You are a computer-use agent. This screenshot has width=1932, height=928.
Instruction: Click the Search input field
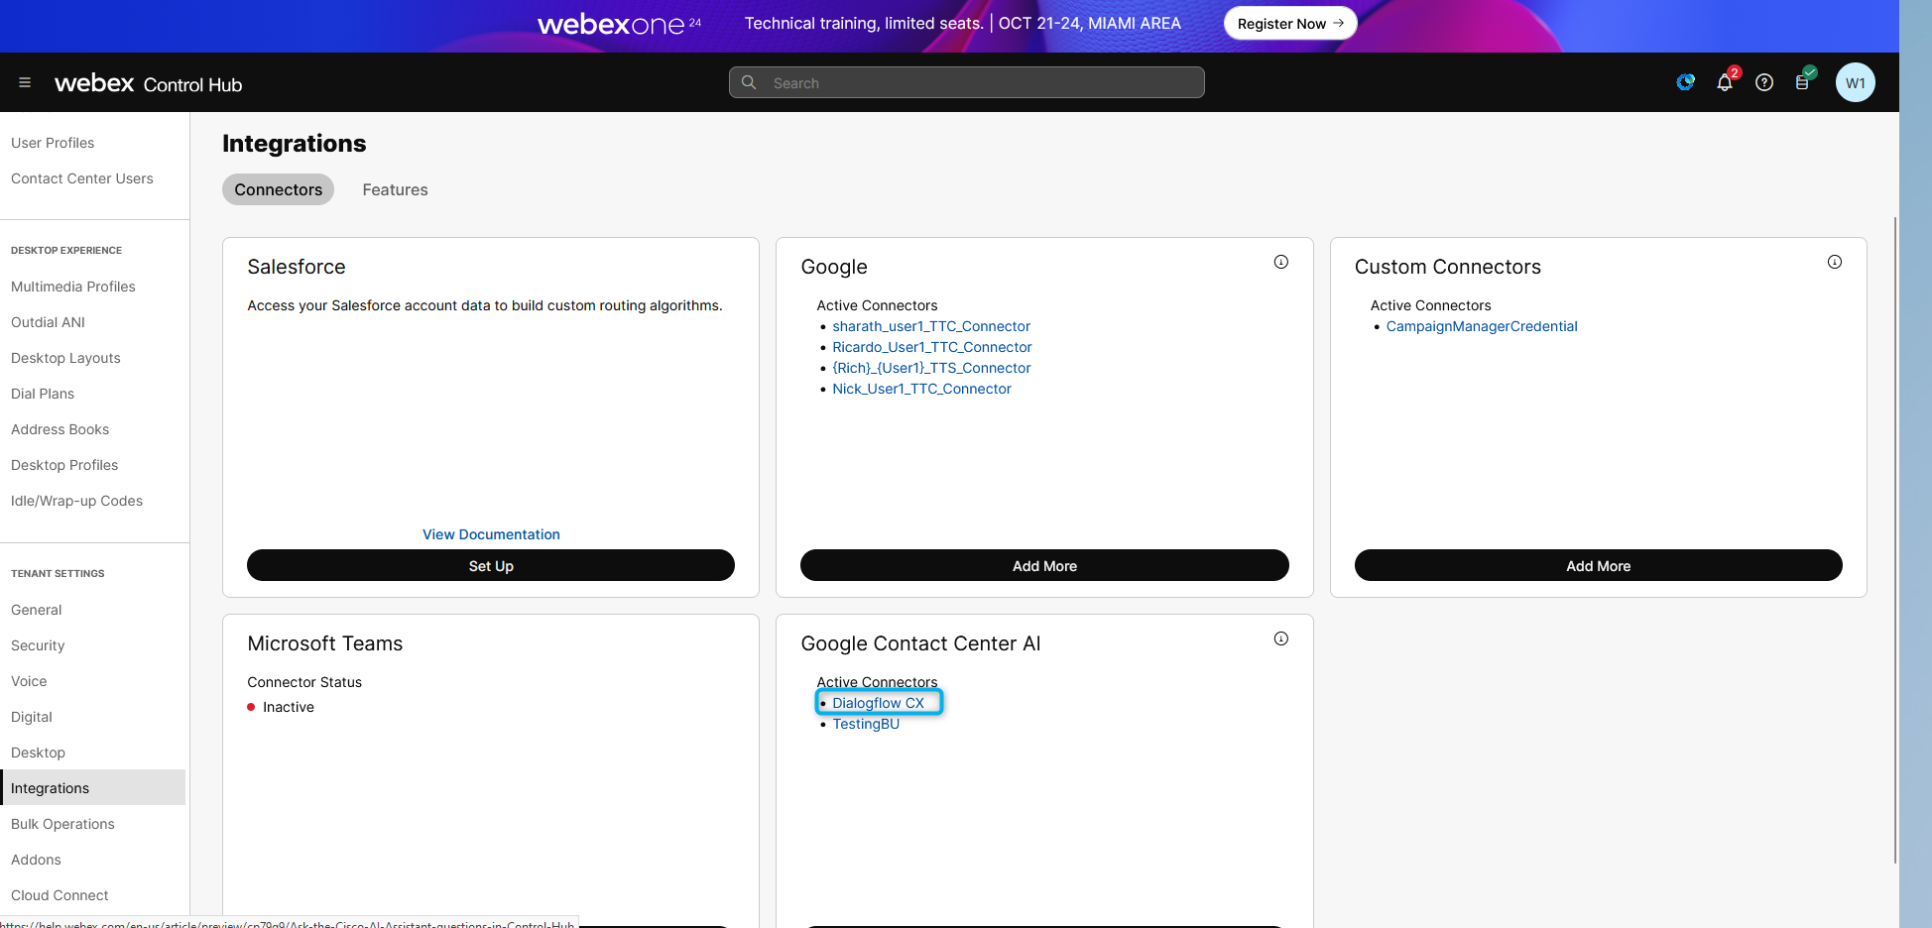click(967, 82)
